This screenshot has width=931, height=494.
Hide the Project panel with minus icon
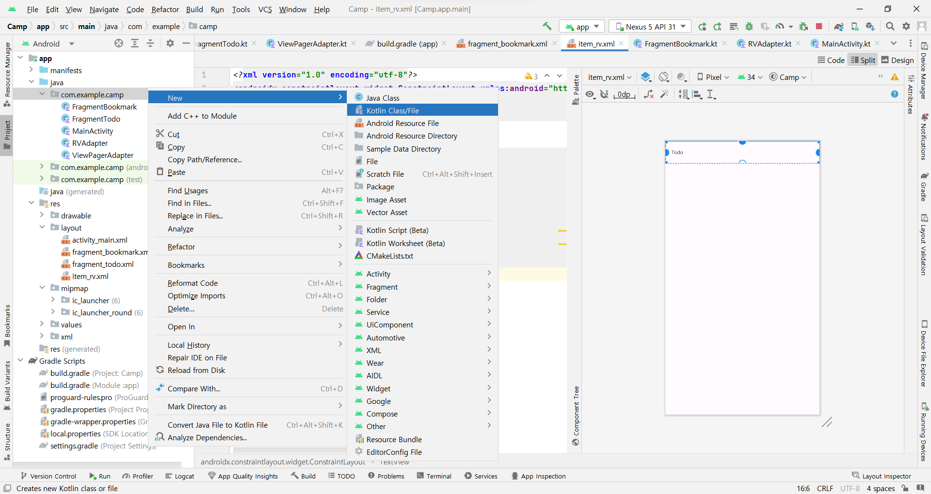pyautogui.click(x=186, y=44)
